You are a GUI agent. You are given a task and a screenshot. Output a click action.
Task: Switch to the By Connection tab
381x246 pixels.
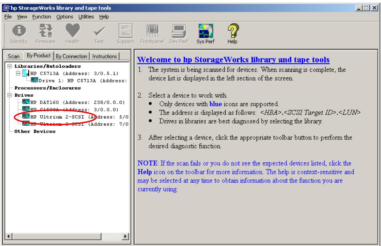[71, 56]
